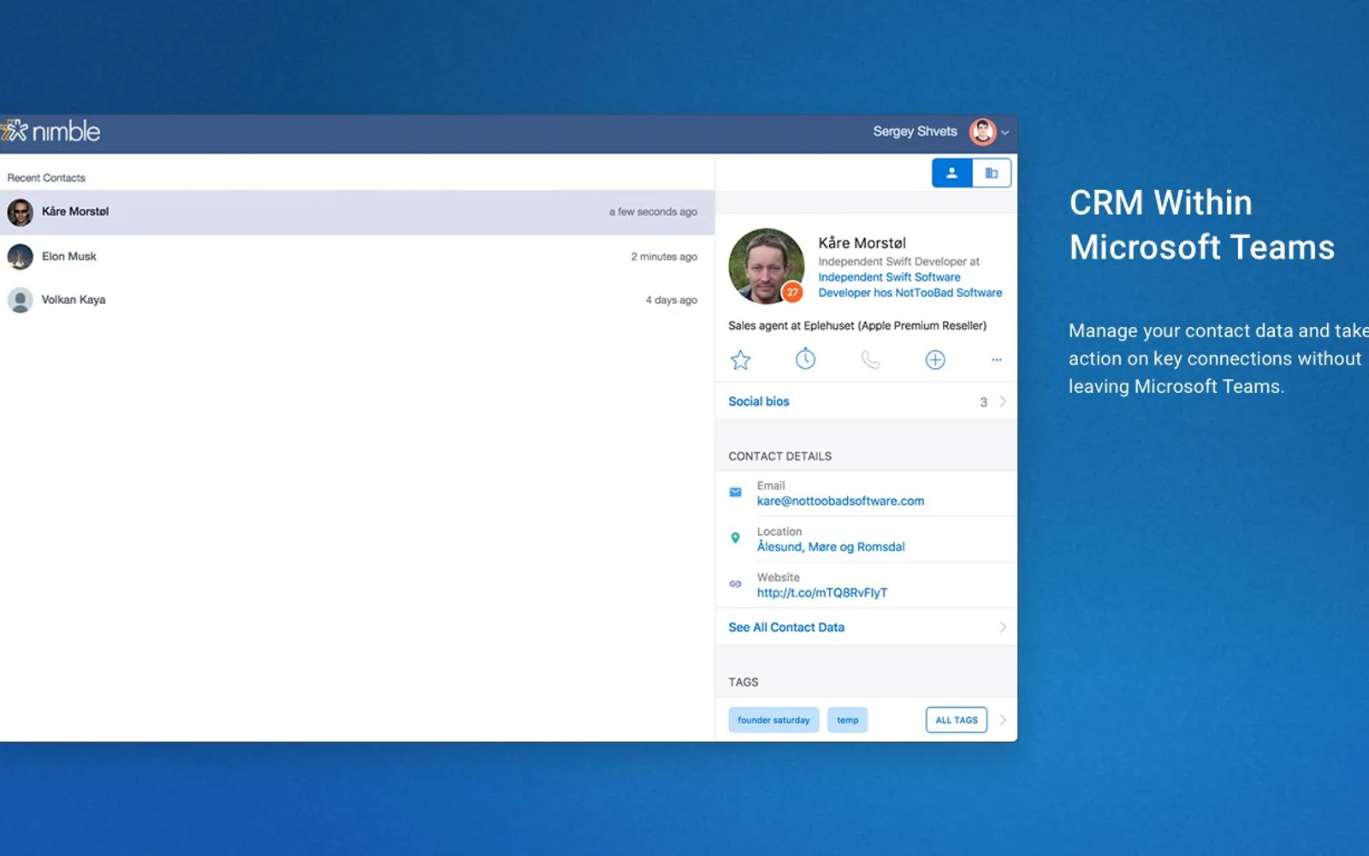Open more options ellipsis menu

(997, 360)
